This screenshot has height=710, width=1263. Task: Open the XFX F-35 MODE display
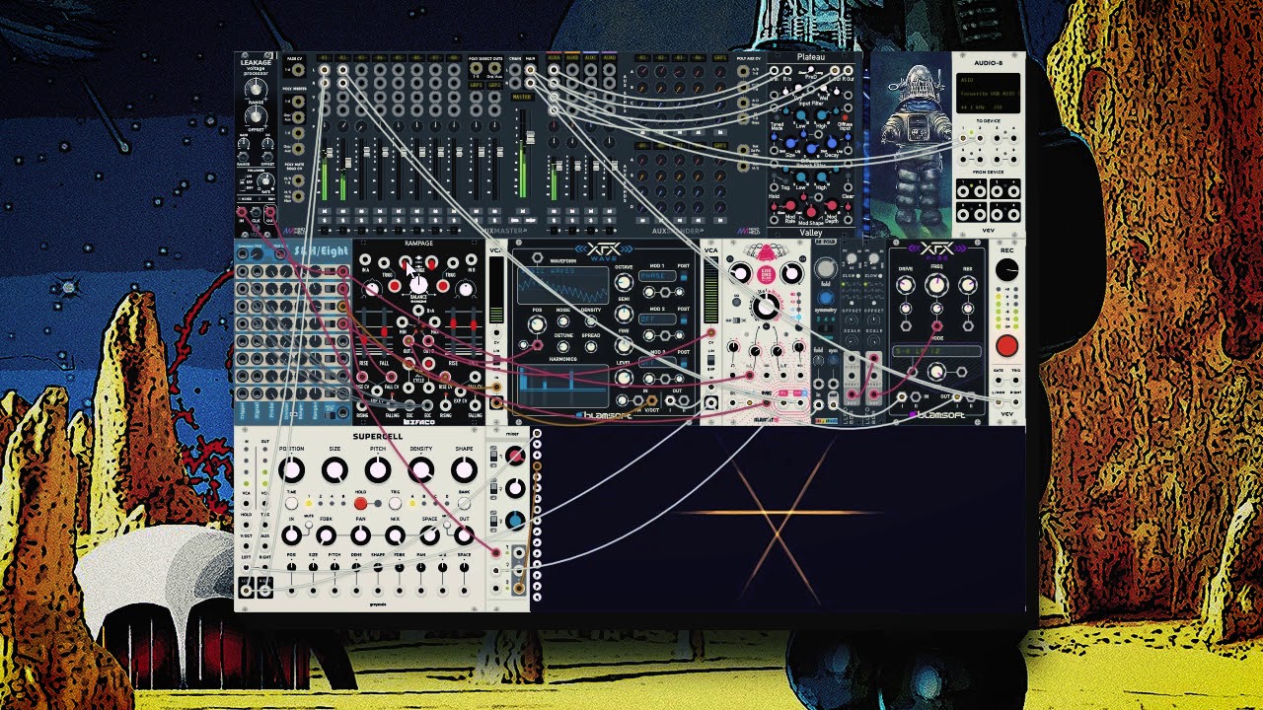937,351
